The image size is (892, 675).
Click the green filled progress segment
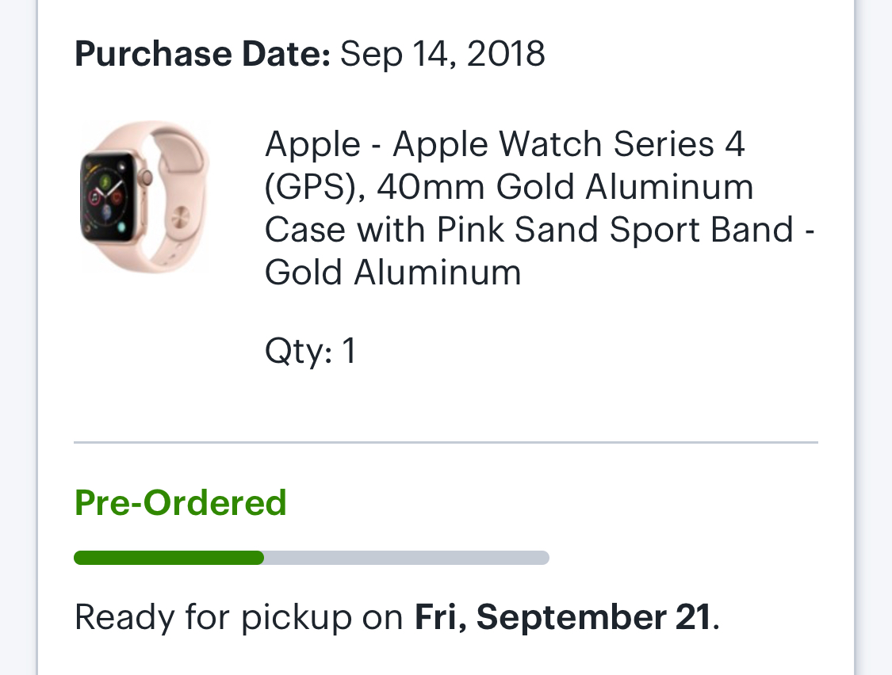click(x=168, y=558)
